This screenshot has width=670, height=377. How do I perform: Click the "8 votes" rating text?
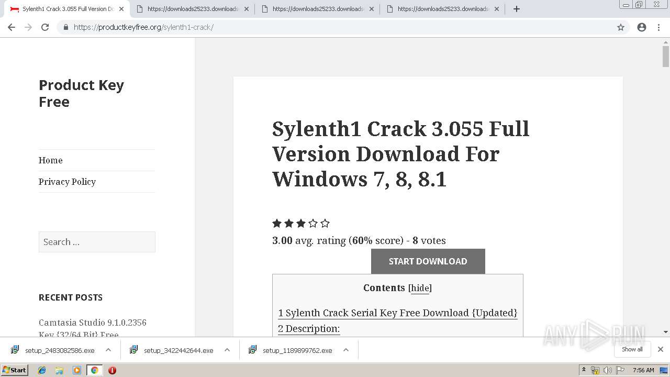pos(429,241)
